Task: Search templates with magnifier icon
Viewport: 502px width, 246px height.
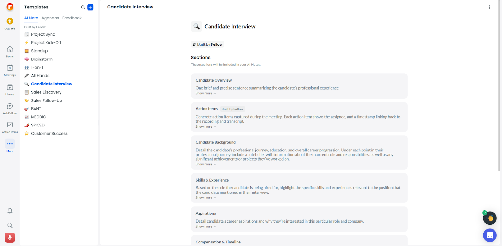Action: [83, 7]
